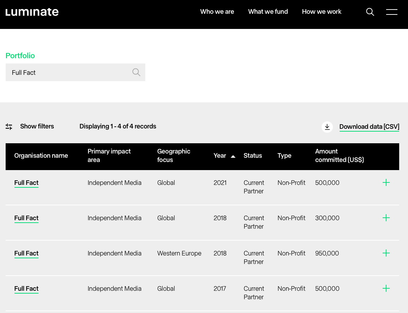Open the hamburger menu icon
408x313 pixels.
[392, 12]
